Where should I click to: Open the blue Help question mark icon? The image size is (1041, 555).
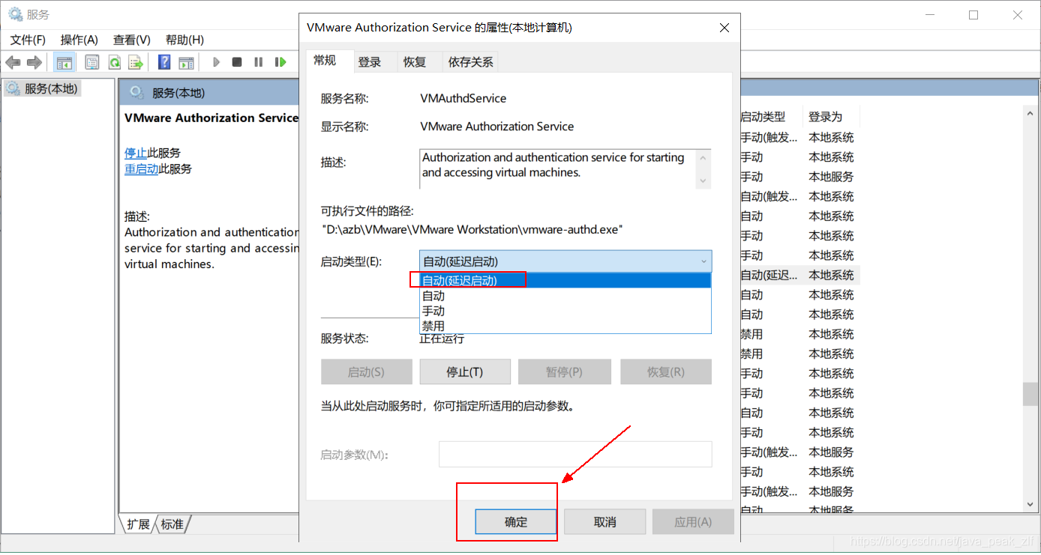[x=164, y=62]
